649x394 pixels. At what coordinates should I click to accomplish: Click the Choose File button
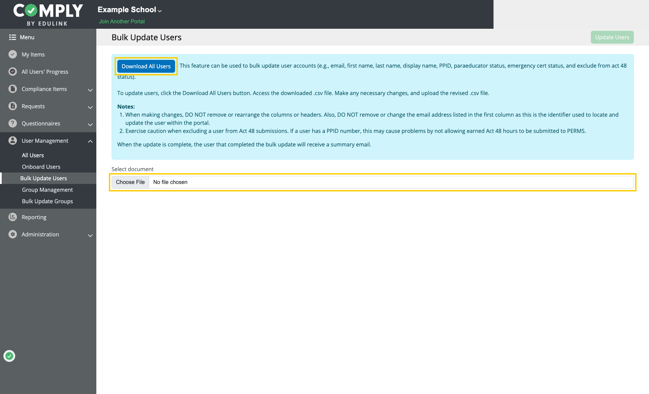(x=130, y=182)
